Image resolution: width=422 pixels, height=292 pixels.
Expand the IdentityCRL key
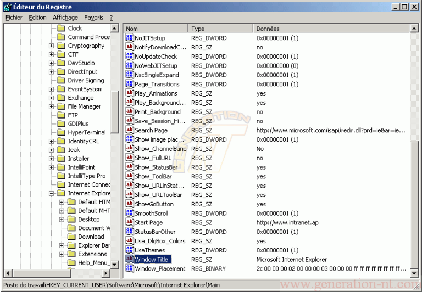[51, 141]
